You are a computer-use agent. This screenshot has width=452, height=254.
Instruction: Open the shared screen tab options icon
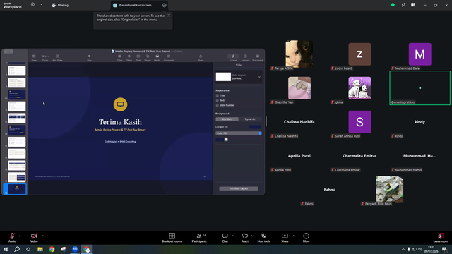pyautogui.click(x=164, y=5)
